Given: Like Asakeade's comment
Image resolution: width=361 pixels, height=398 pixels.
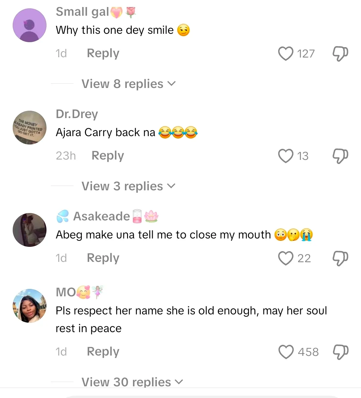Looking at the screenshot, I should (x=285, y=258).
